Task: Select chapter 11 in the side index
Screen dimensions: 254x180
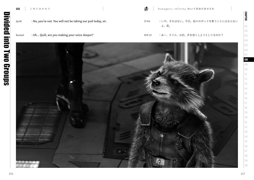Action: pyautogui.click(x=246, y=74)
